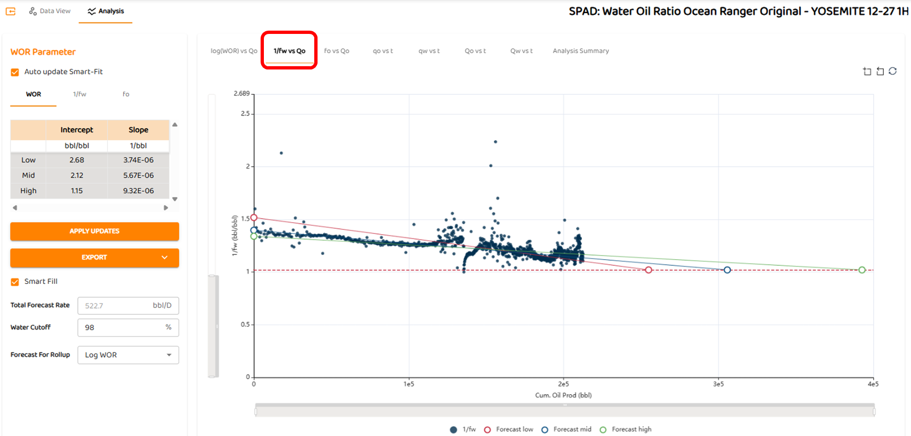This screenshot has height=436, width=911.
Task: Click the zoom-back arrow box icon
Action: [880, 72]
